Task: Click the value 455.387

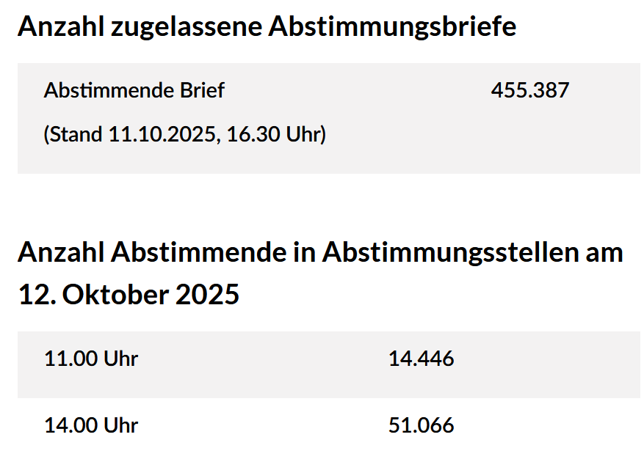Action: click(529, 90)
